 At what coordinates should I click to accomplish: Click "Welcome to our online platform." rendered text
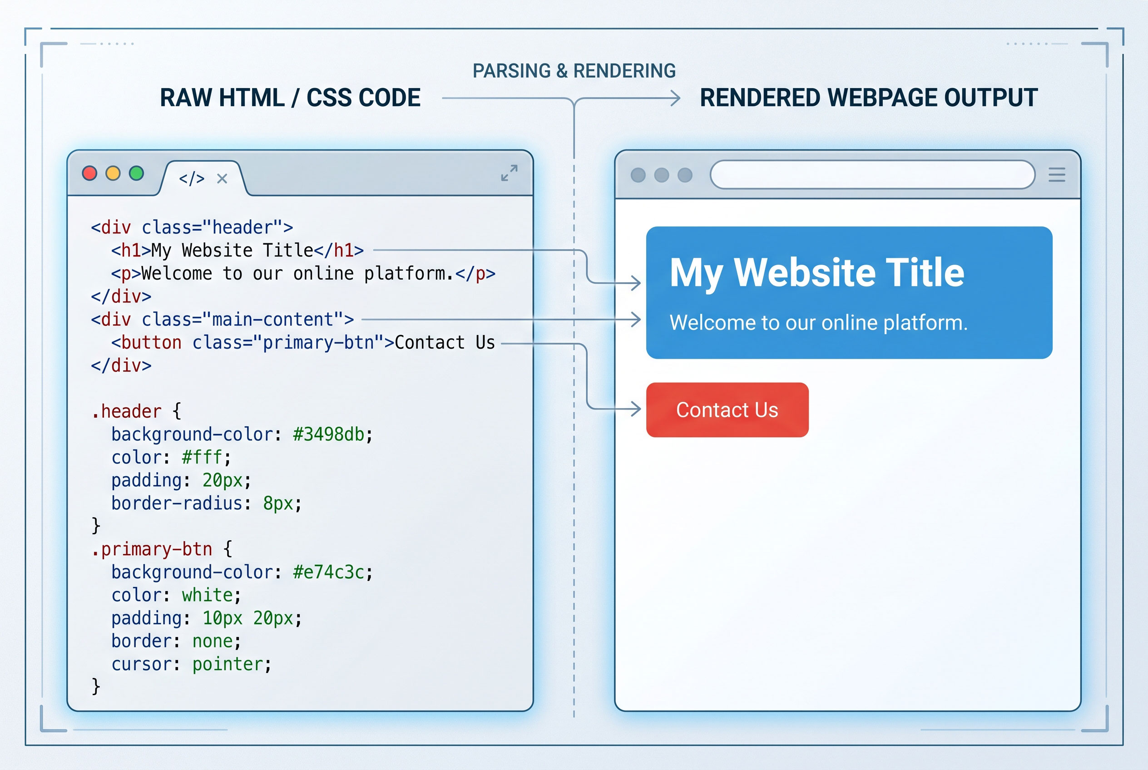click(818, 323)
